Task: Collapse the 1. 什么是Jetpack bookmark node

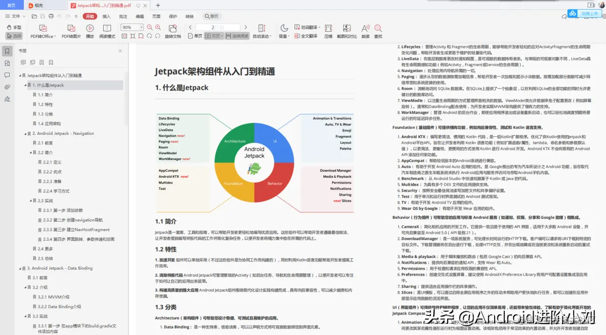Action: (26, 85)
